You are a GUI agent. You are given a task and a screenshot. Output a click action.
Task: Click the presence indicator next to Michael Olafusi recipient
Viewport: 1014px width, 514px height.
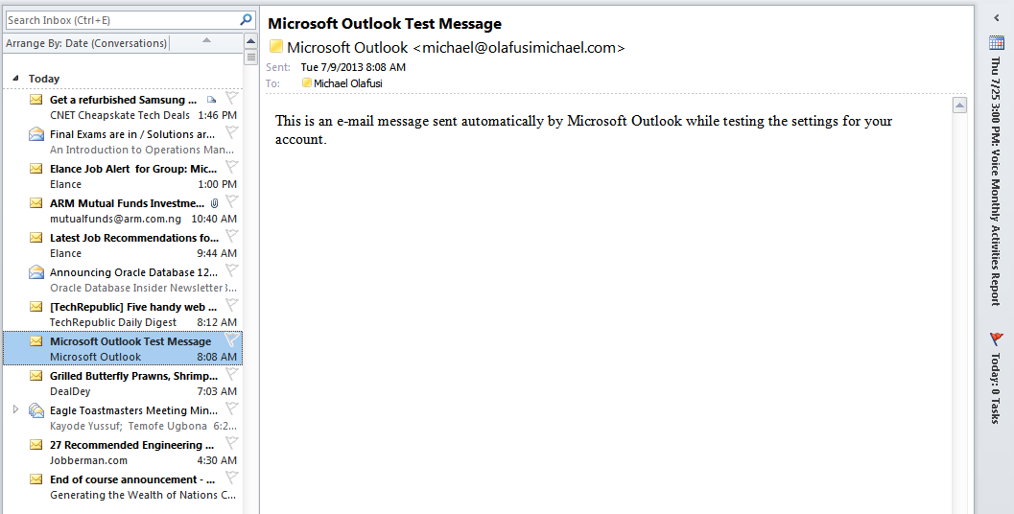pyautogui.click(x=307, y=82)
